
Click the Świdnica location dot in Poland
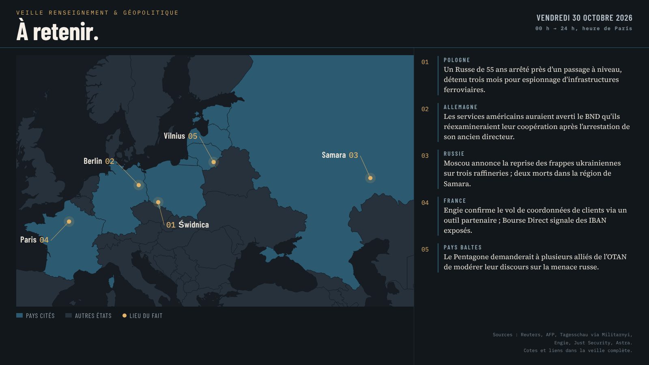[x=158, y=202]
